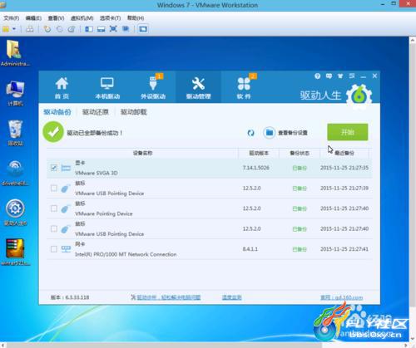Open the 虚拟机(M) menu
416x348 pixels.
[82, 18]
